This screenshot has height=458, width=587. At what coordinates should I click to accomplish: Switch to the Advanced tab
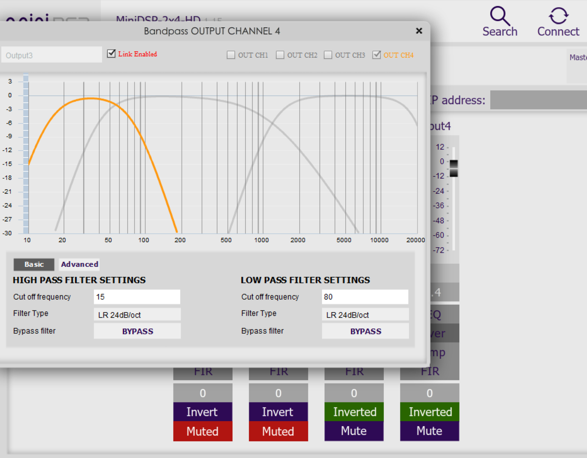pyautogui.click(x=79, y=264)
